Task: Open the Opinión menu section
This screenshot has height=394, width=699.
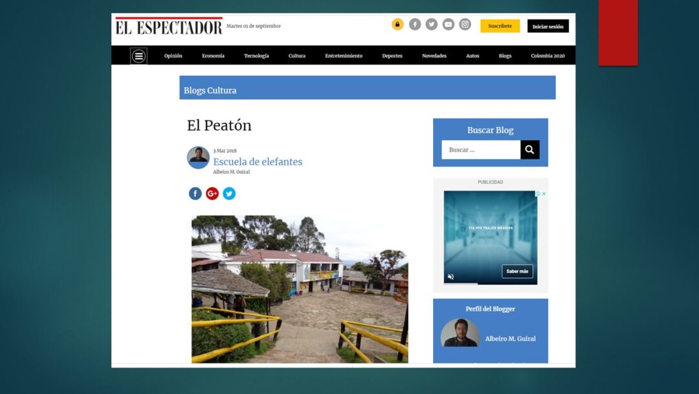Action: click(x=173, y=56)
